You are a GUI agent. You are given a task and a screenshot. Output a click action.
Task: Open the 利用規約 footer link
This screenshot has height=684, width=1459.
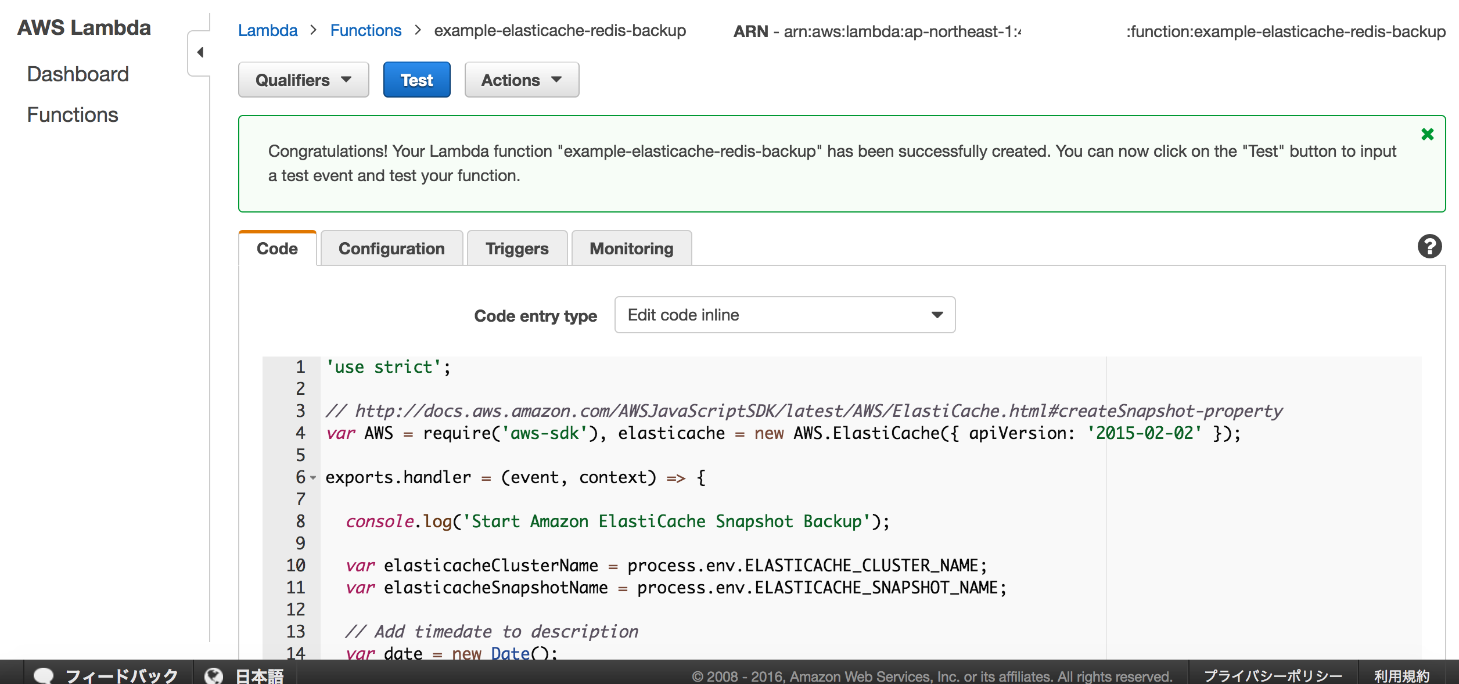click(1401, 676)
